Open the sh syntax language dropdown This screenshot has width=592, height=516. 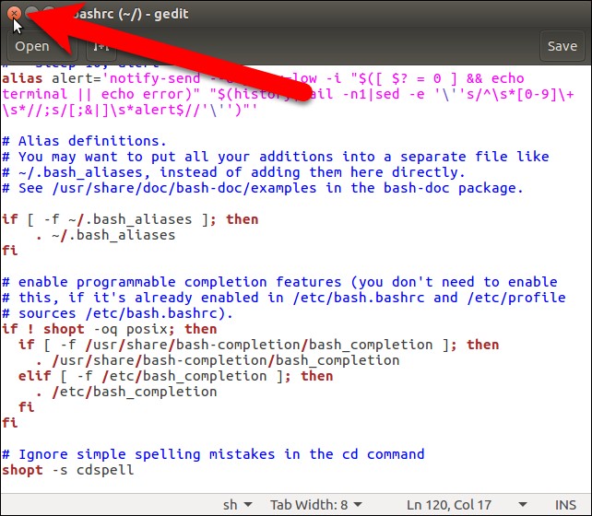(x=237, y=505)
